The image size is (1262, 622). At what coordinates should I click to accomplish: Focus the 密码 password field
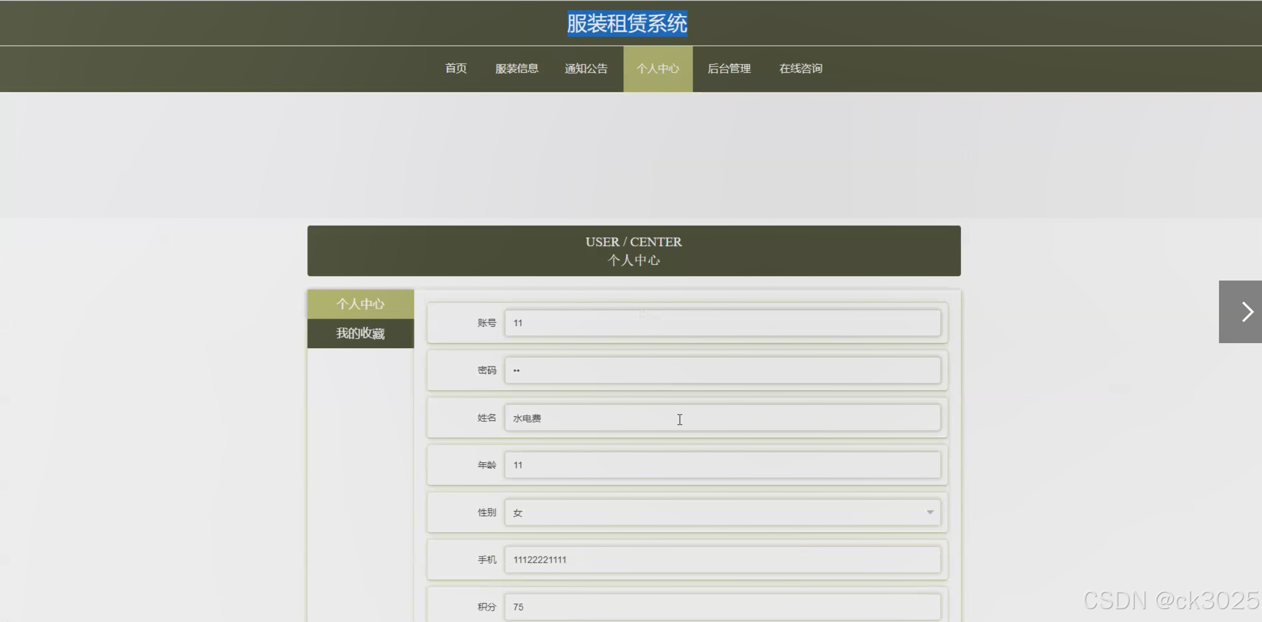pos(722,371)
